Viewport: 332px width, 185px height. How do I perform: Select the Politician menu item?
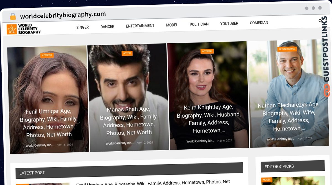tap(199, 24)
